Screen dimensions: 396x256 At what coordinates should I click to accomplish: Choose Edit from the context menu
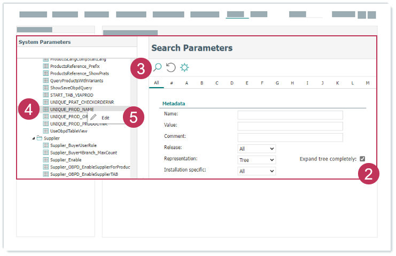coord(105,118)
